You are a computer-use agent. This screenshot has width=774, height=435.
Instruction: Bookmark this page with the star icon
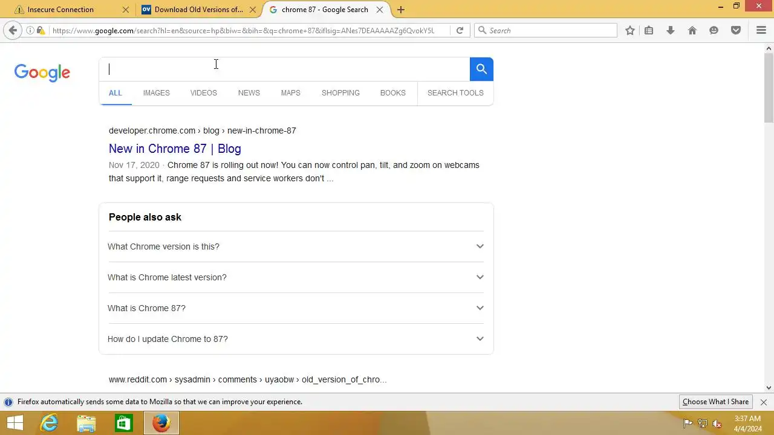click(x=630, y=30)
